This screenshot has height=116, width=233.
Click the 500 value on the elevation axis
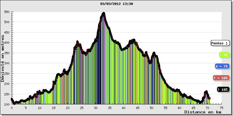click(7, 22)
